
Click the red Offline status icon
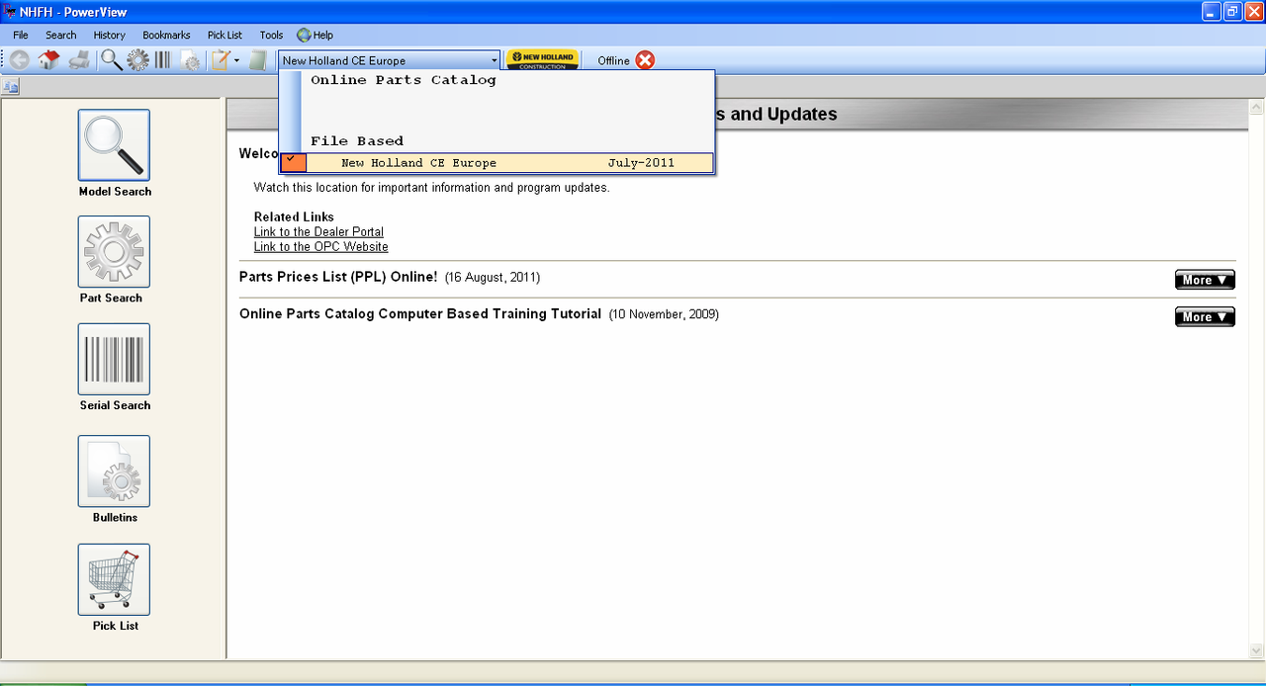click(x=645, y=60)
